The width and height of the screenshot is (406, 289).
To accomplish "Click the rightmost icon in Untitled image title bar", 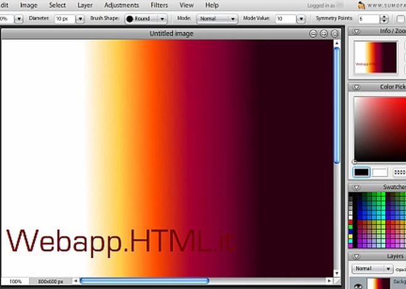I will [x=335, y=34].
